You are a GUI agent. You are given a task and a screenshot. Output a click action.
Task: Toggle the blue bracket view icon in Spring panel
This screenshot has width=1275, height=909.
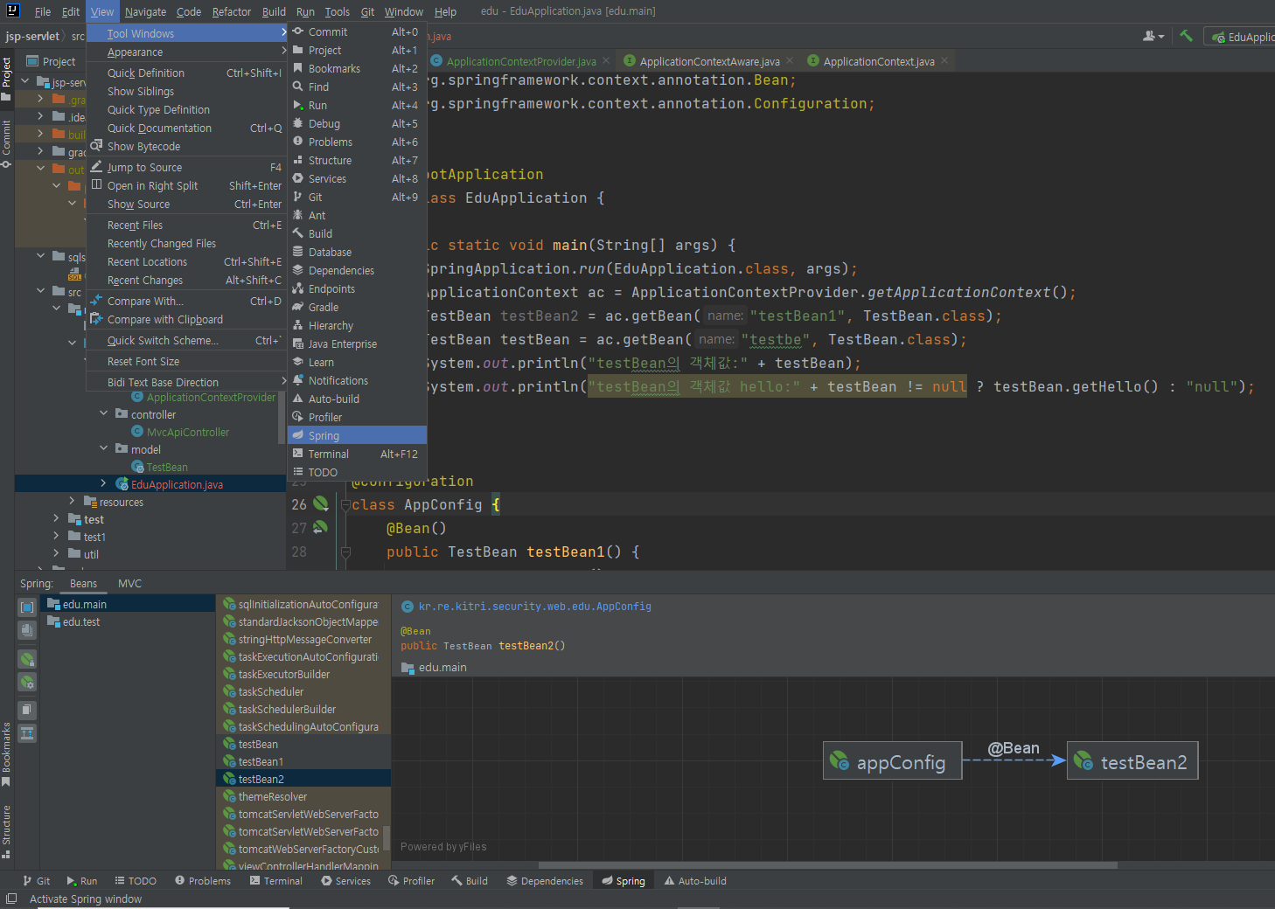[x=27, y=607]
